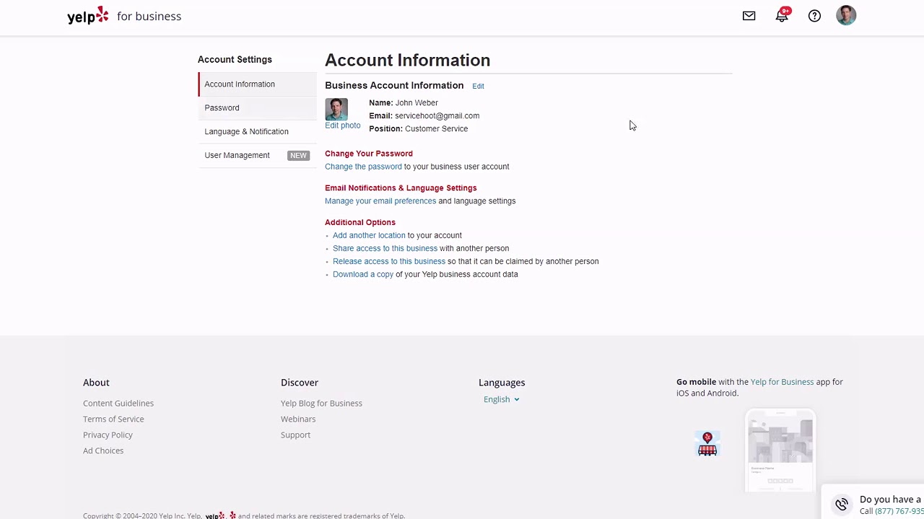Screen dimensions: 924x519
Task: Click the Customer Service position text
Action: [436, 129]
